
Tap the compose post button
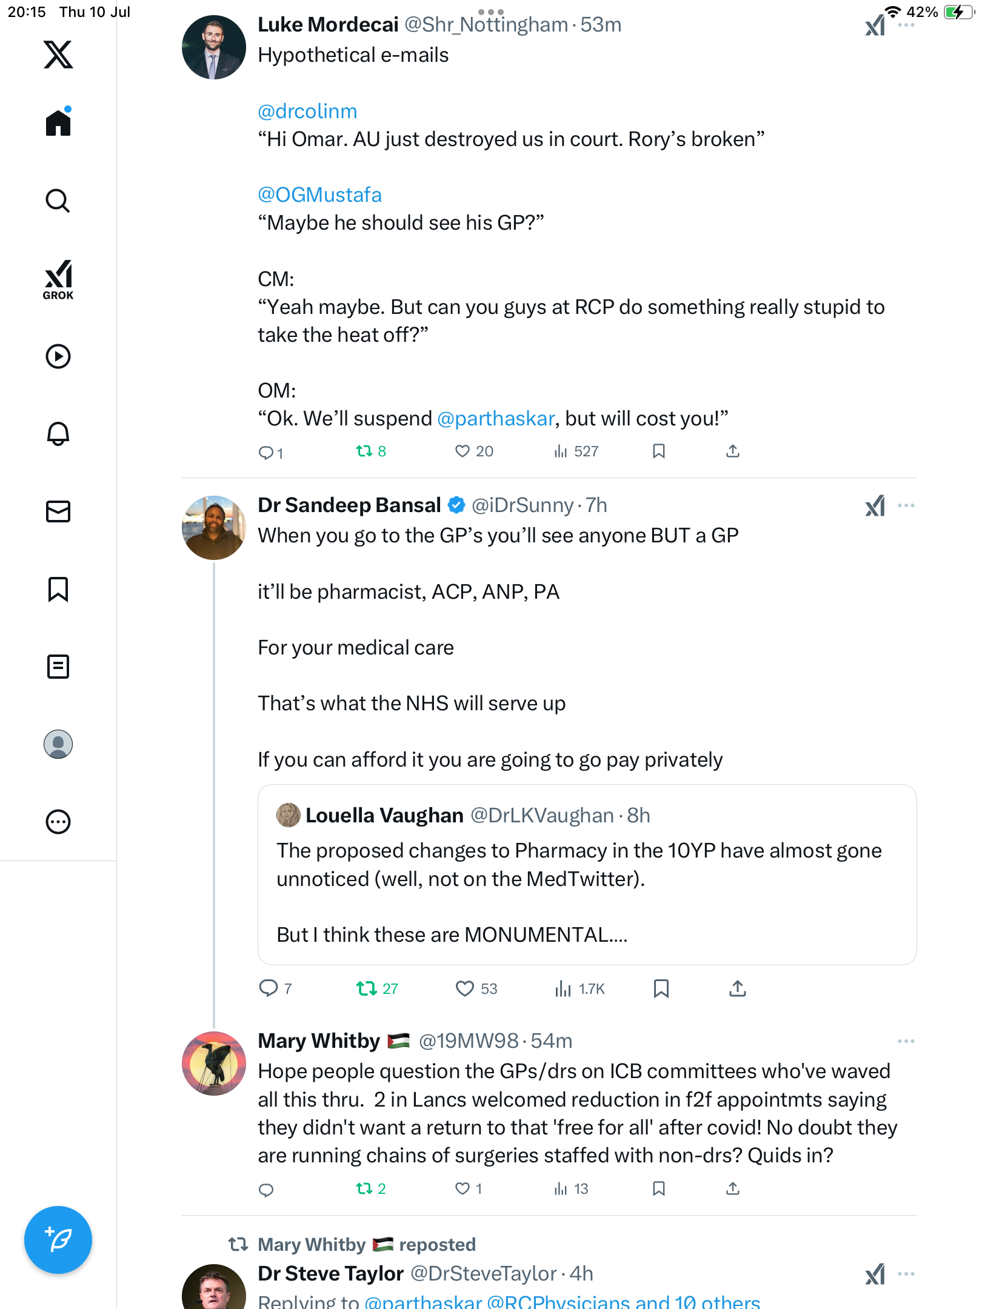click(x=58, y=1240)
